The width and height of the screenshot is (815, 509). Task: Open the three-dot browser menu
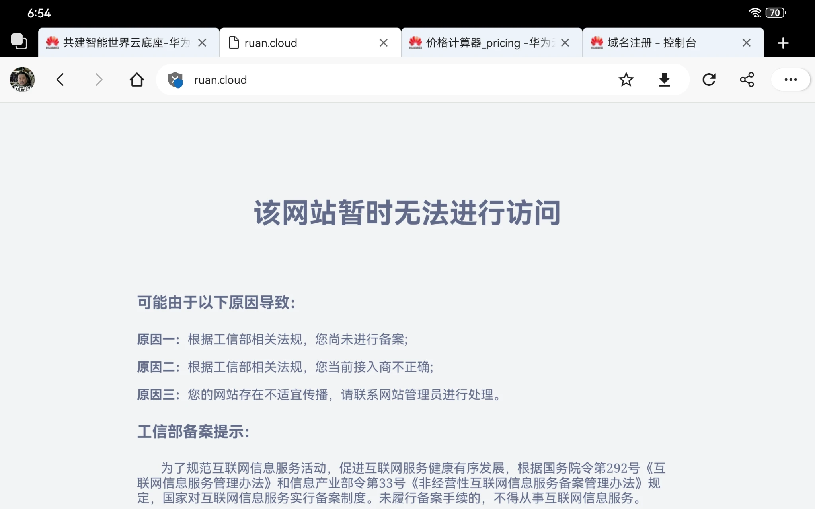(790, 80)
